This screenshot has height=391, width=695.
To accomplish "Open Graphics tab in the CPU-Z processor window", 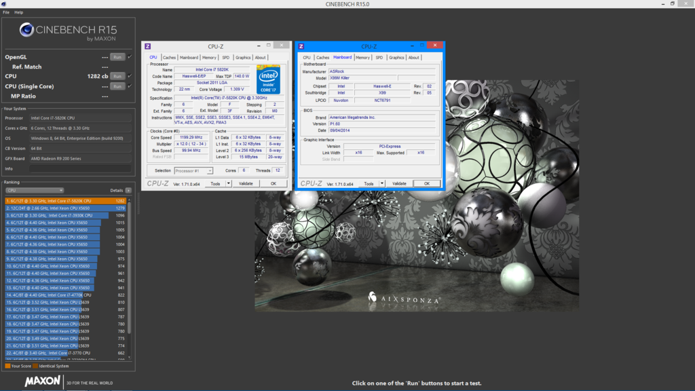I will click(243, 58).
